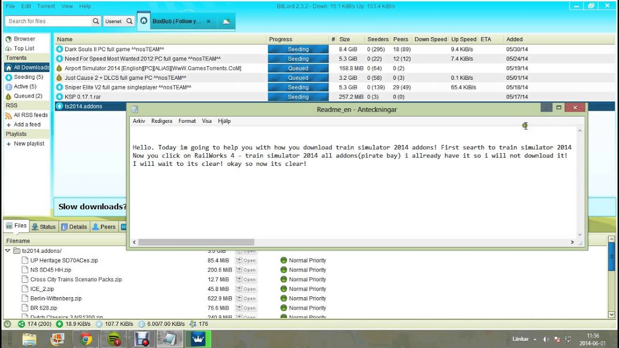The image size is (619, 348).
Task: Click the Need For Speed seeding icon
Action: coord(59,59)
